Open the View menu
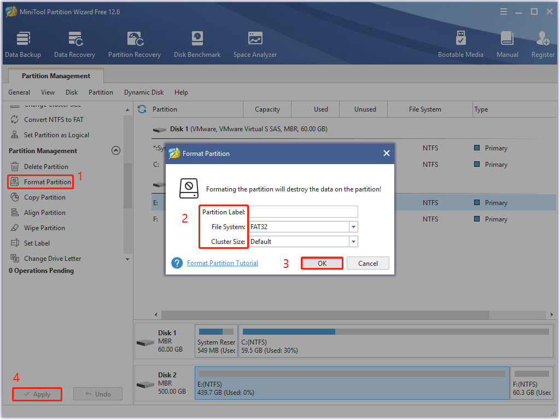The image size is (560, 420). click(x=48, y=92)
